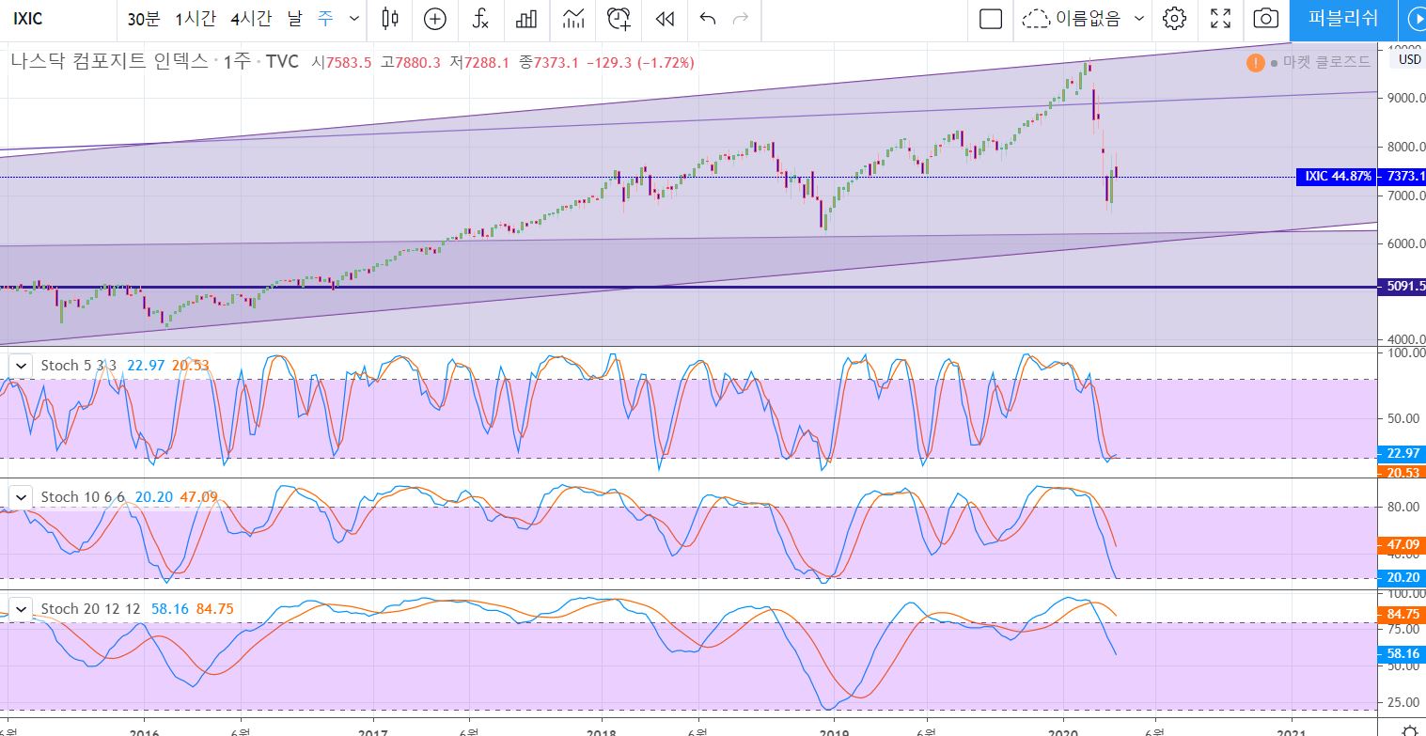Open chart settings gear icon
Viewport: 1426px width, 736px height.
pyautogui.click(x=1174, y=18)
